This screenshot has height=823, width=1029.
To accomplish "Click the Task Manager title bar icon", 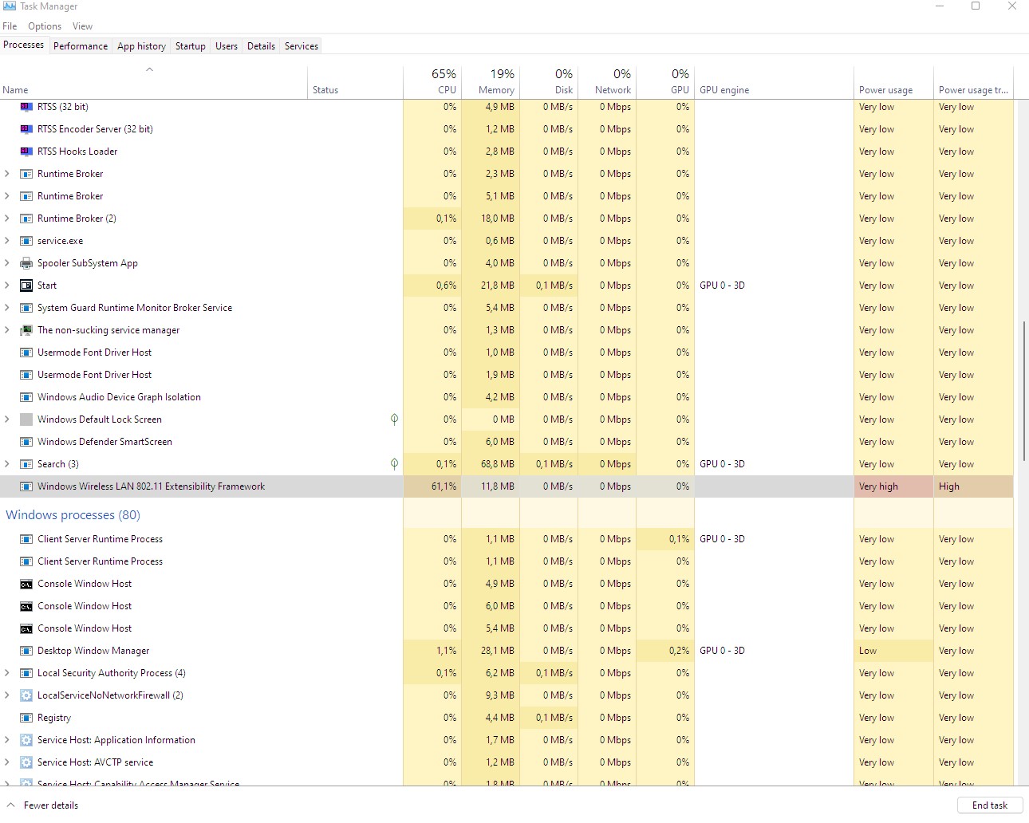I will pyautogui.click(x=10, y=6).
